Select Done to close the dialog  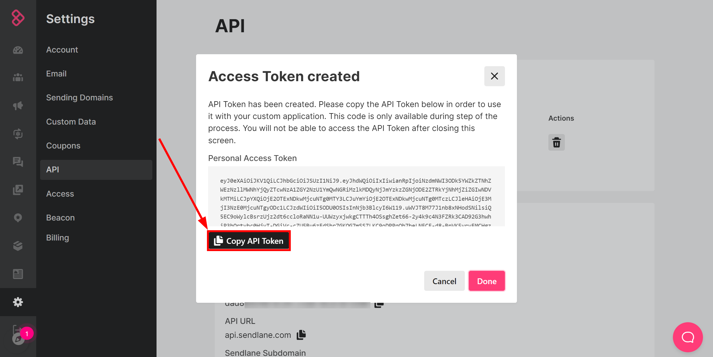487,281
